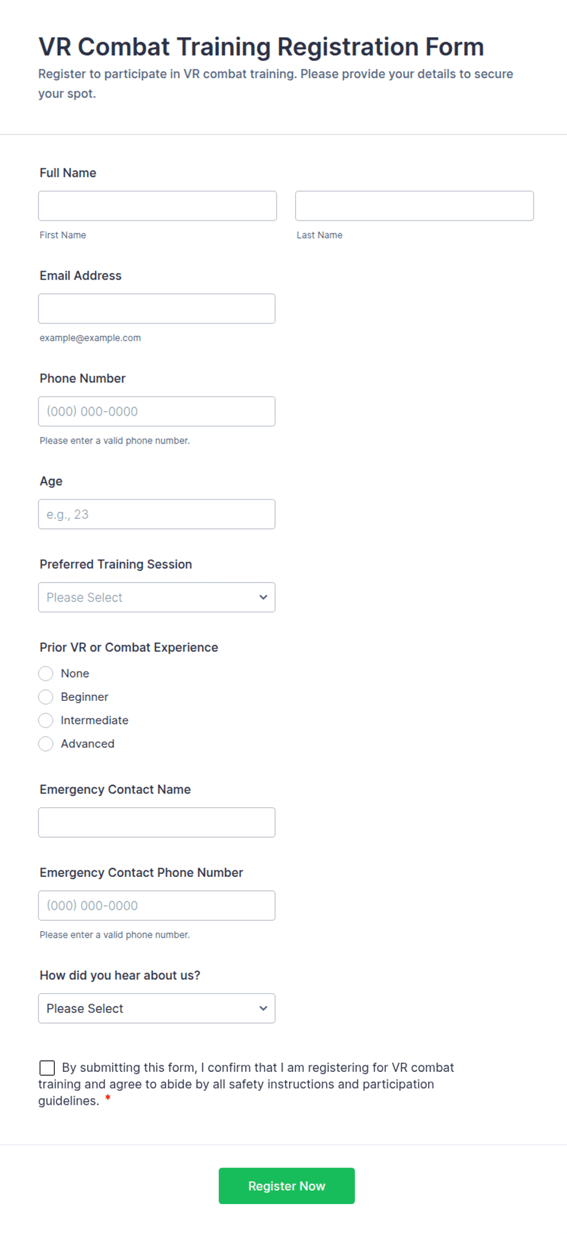The width and height of the screenshot is (567, 1234).
Task: Select the Intermediate radio option
Action: (46, 720)
